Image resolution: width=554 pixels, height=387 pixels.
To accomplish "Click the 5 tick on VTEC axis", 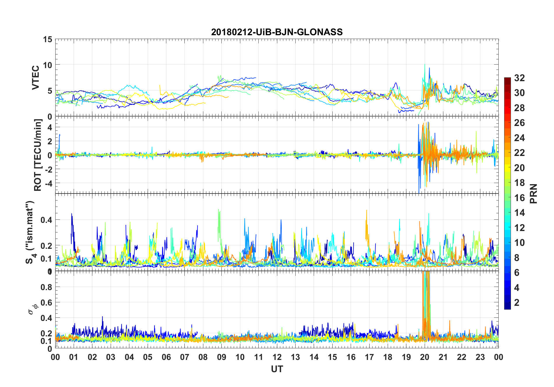I will [x=50, y=91].
